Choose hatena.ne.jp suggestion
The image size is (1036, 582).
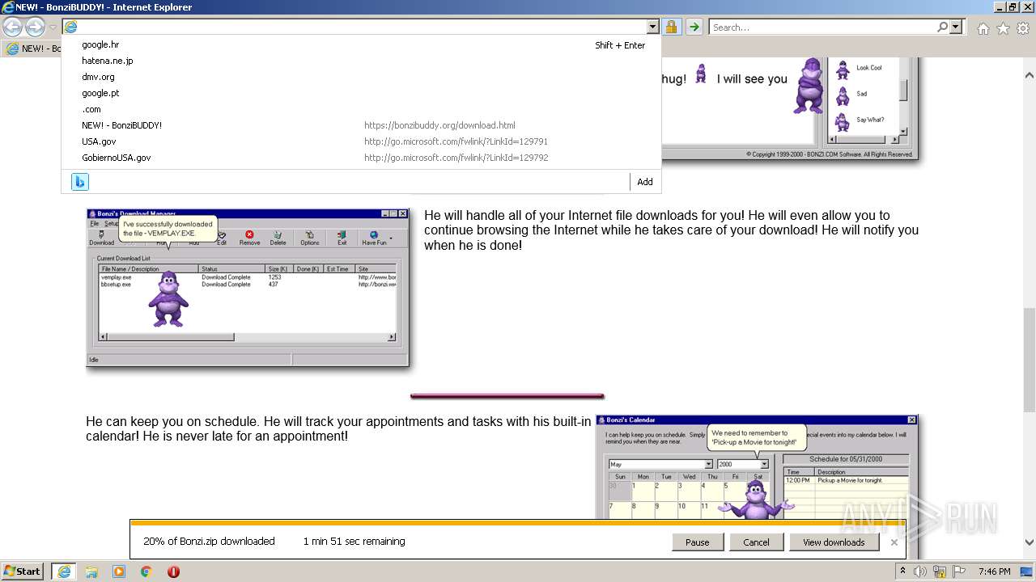point(361,61)
